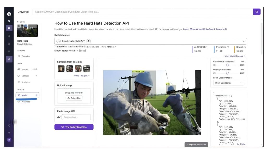Click the mAP@50 info icon
Screen dimensions: 267x150
206,47
